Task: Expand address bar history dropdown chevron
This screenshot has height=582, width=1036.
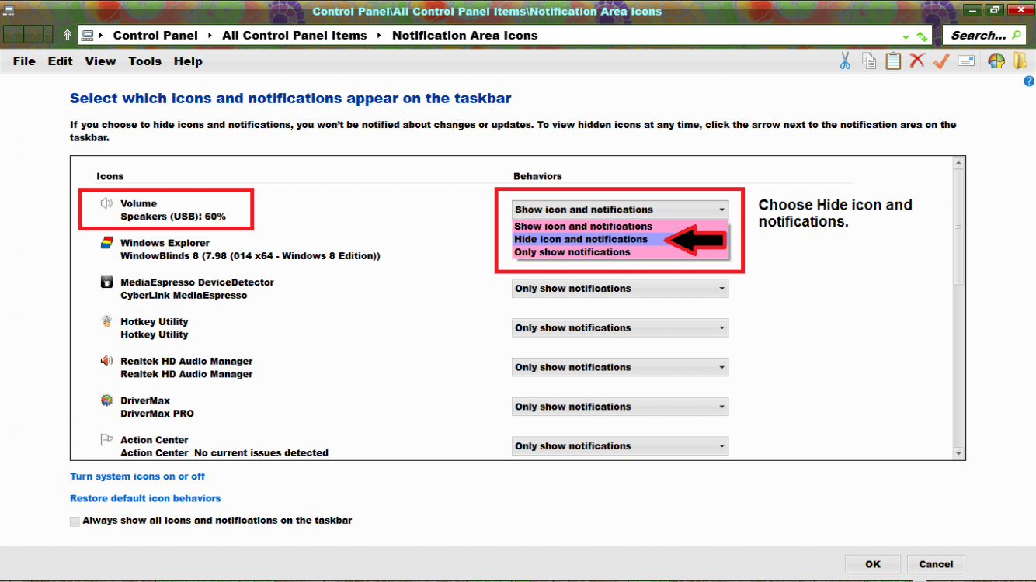Action: pos(906,36)
